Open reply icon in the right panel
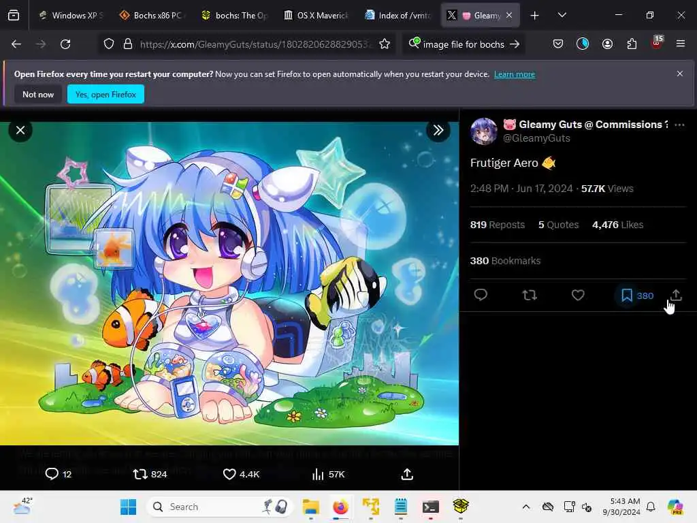This screenshot has height=523, width=697. click(481, 295)
